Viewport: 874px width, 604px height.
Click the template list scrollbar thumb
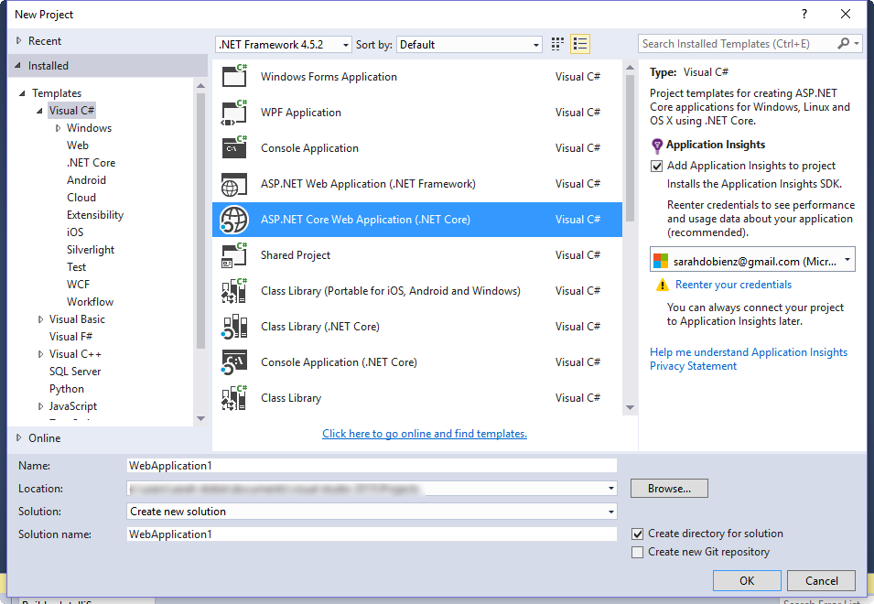pos(630,147)
